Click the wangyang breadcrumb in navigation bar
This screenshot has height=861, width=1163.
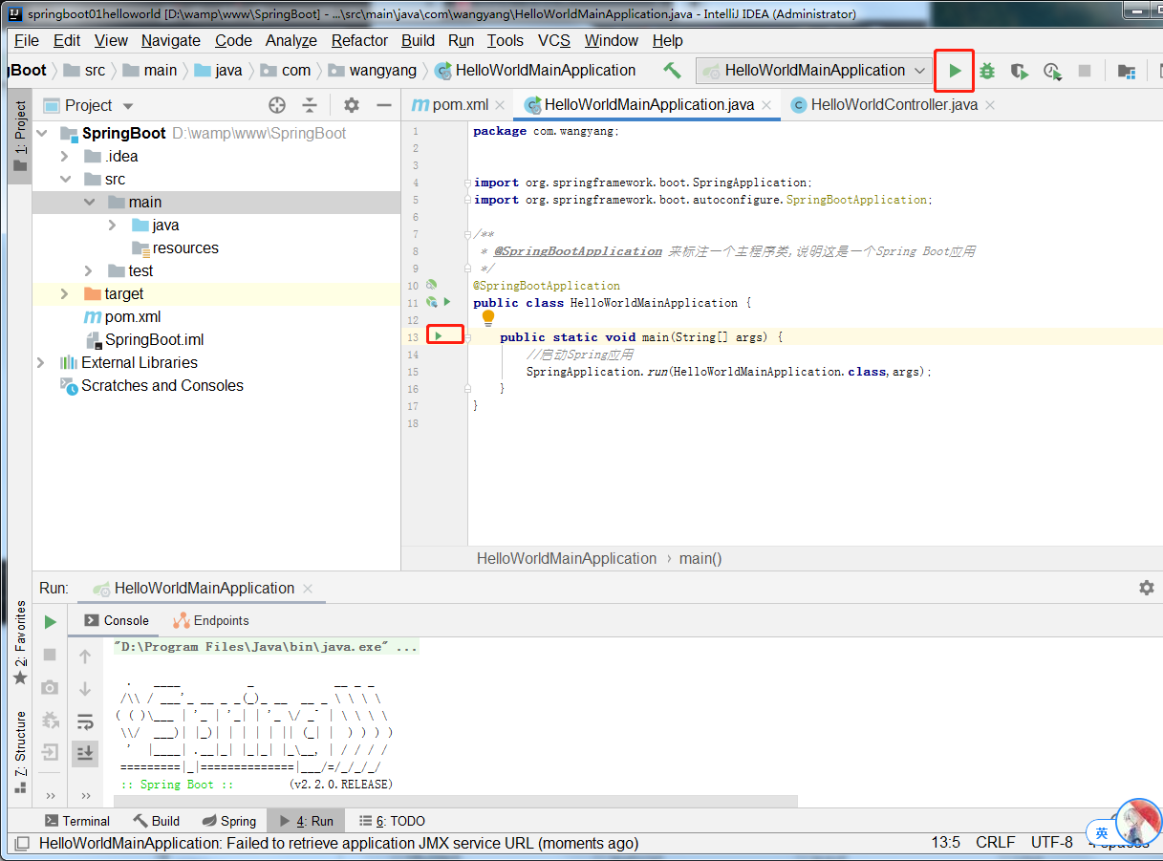pos(373,71)
